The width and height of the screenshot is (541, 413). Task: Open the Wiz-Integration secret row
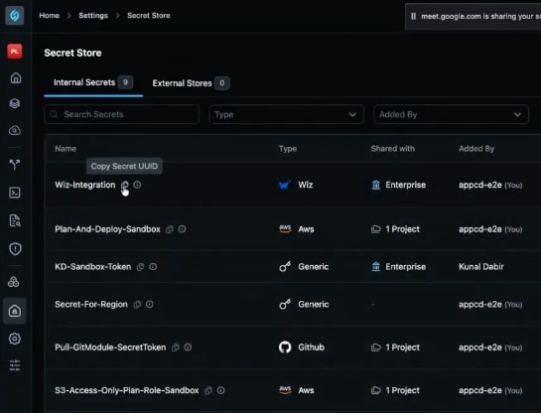pyautogui.click(x=293, y=185)
